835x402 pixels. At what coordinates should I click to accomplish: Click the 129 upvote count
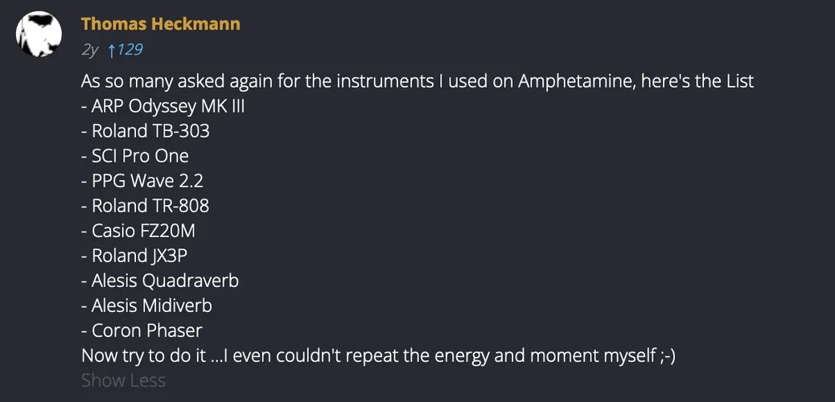(130, 50)
